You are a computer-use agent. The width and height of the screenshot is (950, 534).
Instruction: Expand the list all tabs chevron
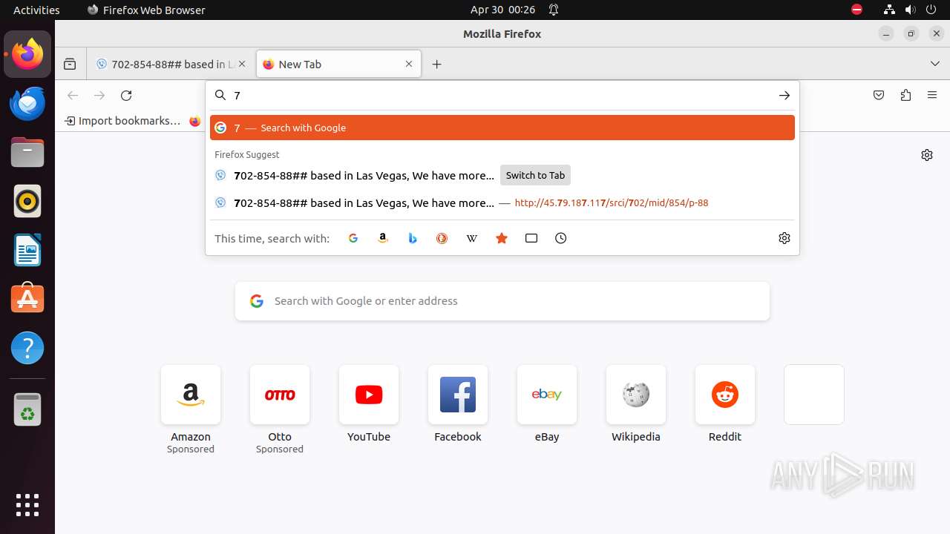[935, 65]
